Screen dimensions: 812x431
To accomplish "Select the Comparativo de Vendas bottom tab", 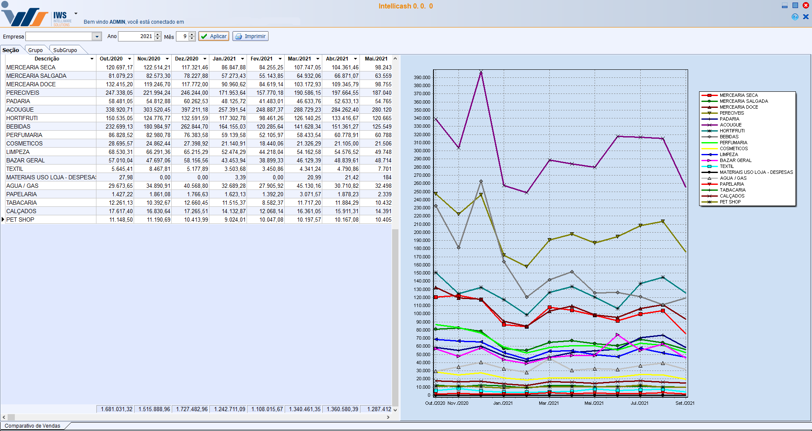I will 33,426.
